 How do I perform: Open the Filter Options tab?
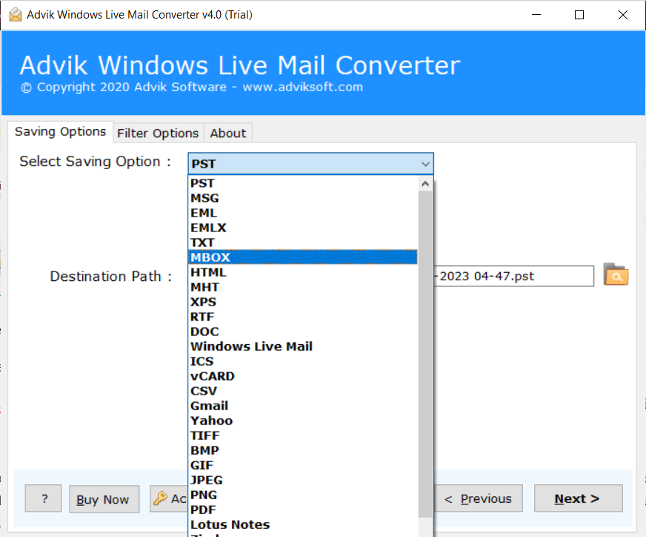pos(159,134)
